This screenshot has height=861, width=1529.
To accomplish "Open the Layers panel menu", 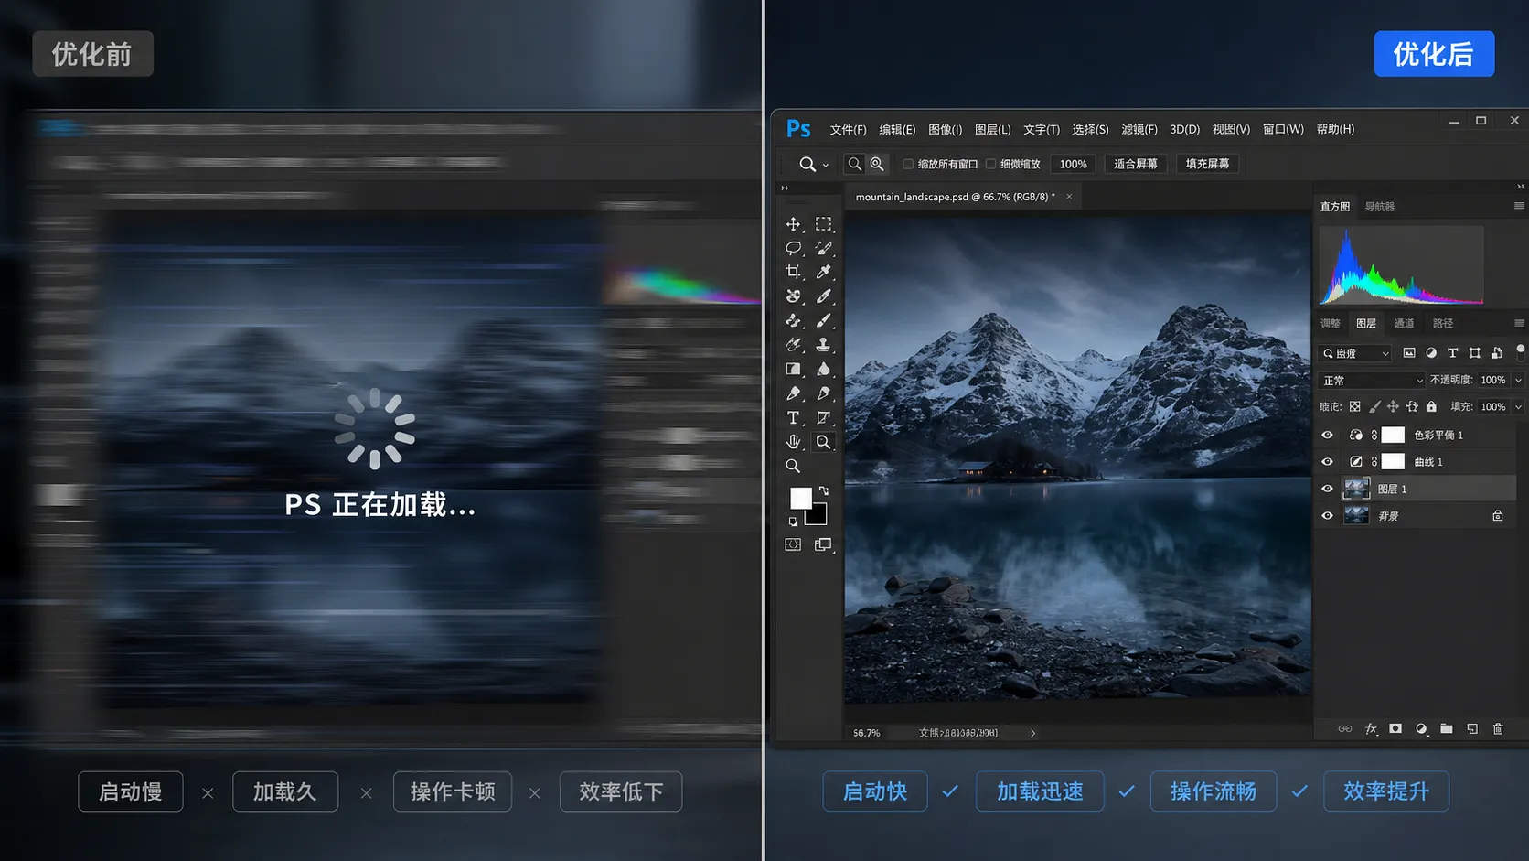I will pyautogui.click(x=1519, y=323).
